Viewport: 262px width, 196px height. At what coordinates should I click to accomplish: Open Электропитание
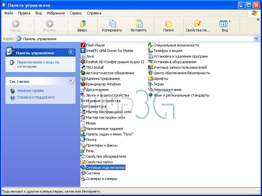tap(165, 90)
